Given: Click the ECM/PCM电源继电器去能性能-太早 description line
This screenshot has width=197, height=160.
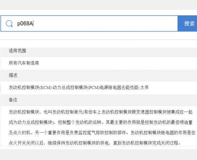Looking at the screenshot, I should click(79, 87).
